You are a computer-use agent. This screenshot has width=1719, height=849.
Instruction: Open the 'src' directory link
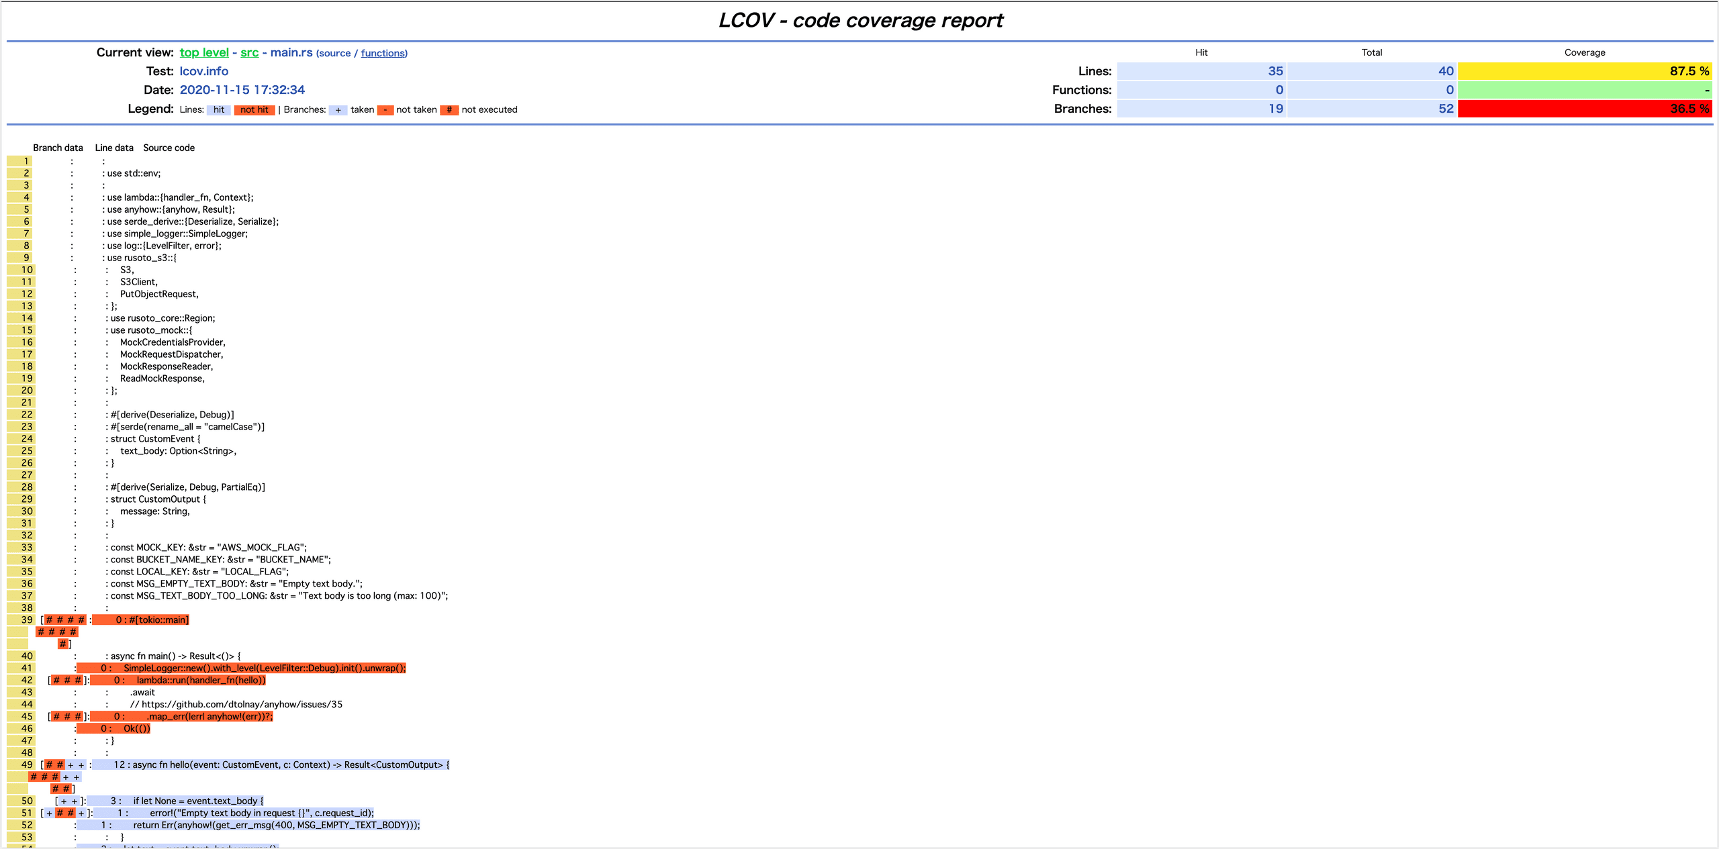point(249,52)
